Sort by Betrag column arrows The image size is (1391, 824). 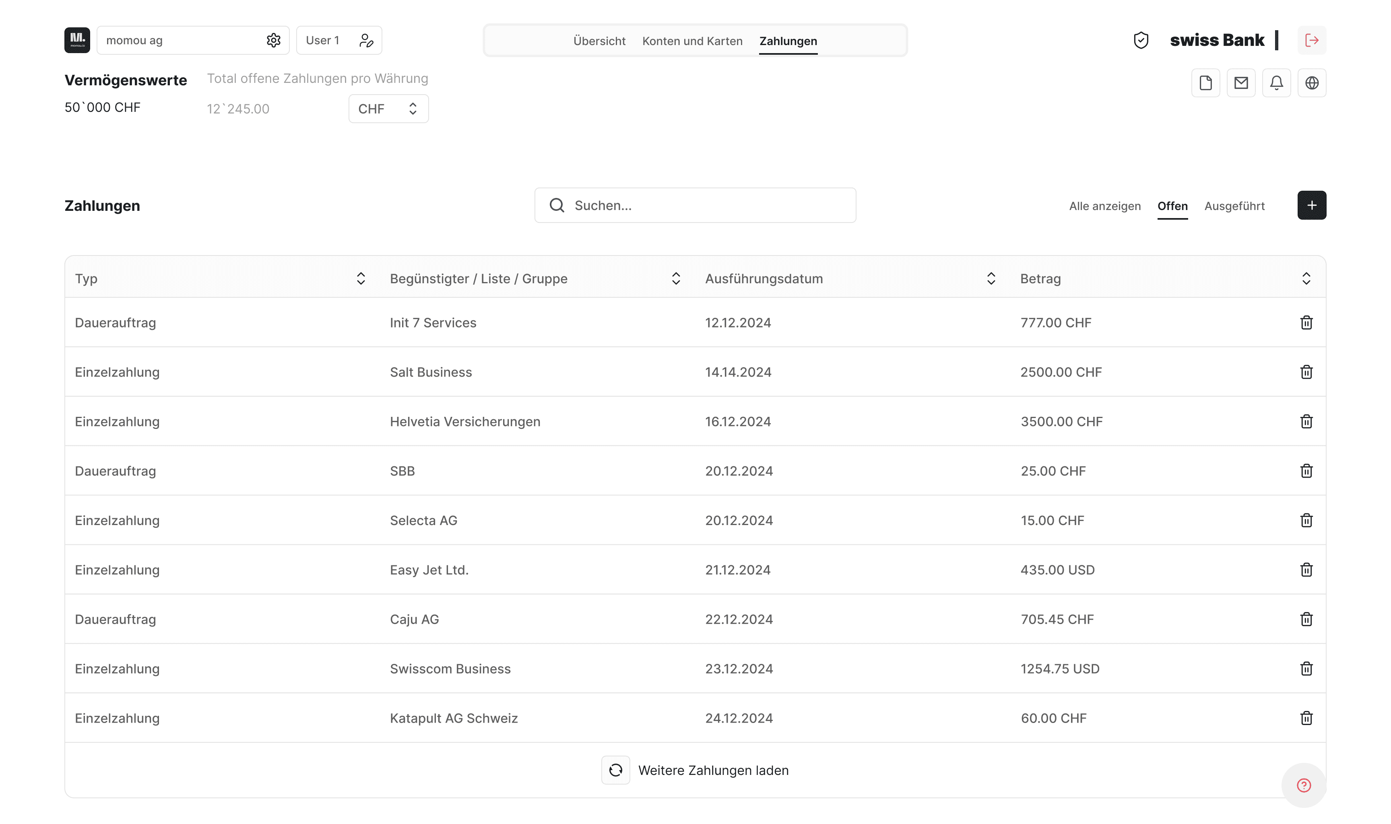(x=1306, y=279)
